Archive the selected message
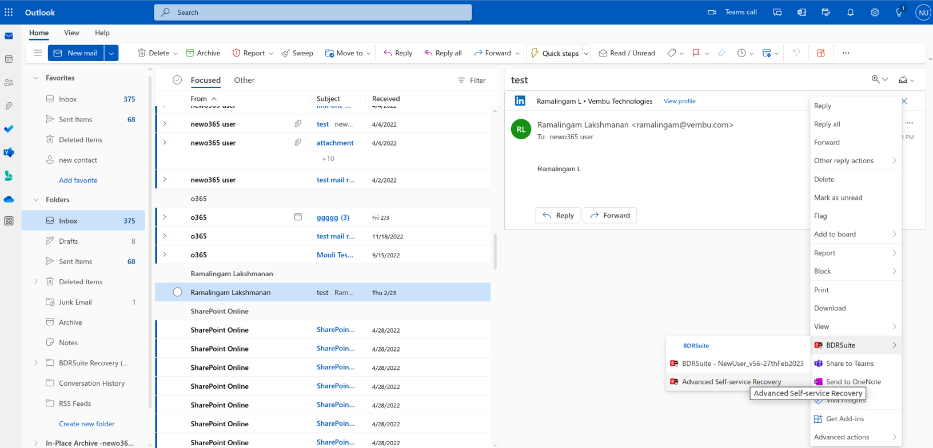This screenshot has height=448, width=933. click(x=203, y=53)
